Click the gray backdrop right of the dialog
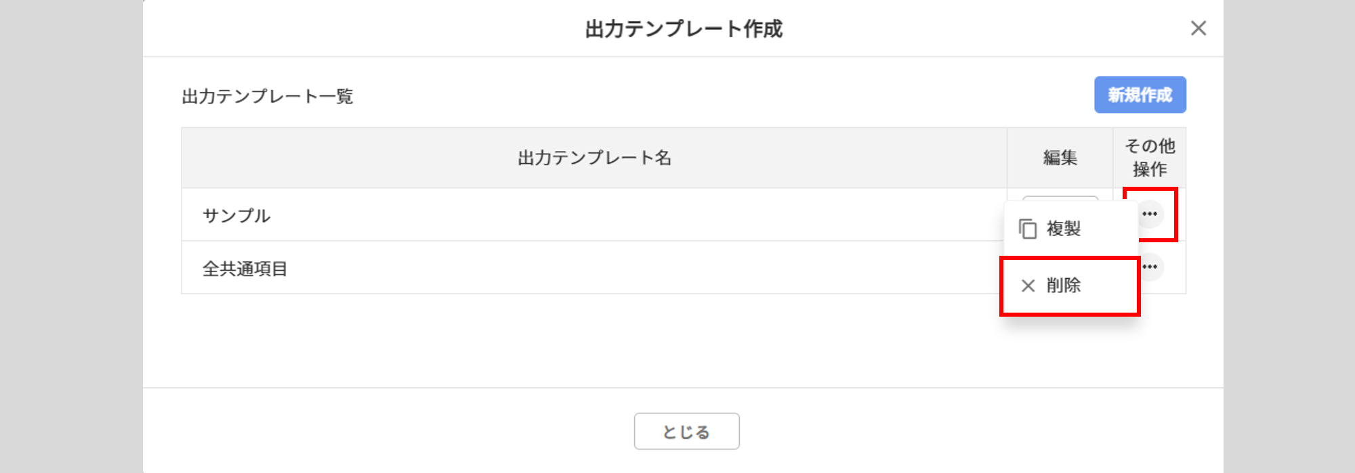Image resolution: width=1355 pixels, height=473 pixels. 1289,237
